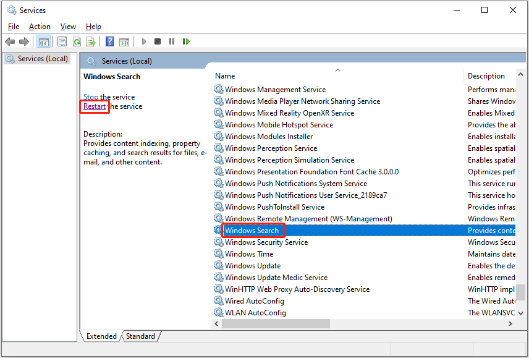Click gear icon of Windows Management Service
The width and height of the screenshot is (529, 358).
pyautogui.click(x=219, y=89)
